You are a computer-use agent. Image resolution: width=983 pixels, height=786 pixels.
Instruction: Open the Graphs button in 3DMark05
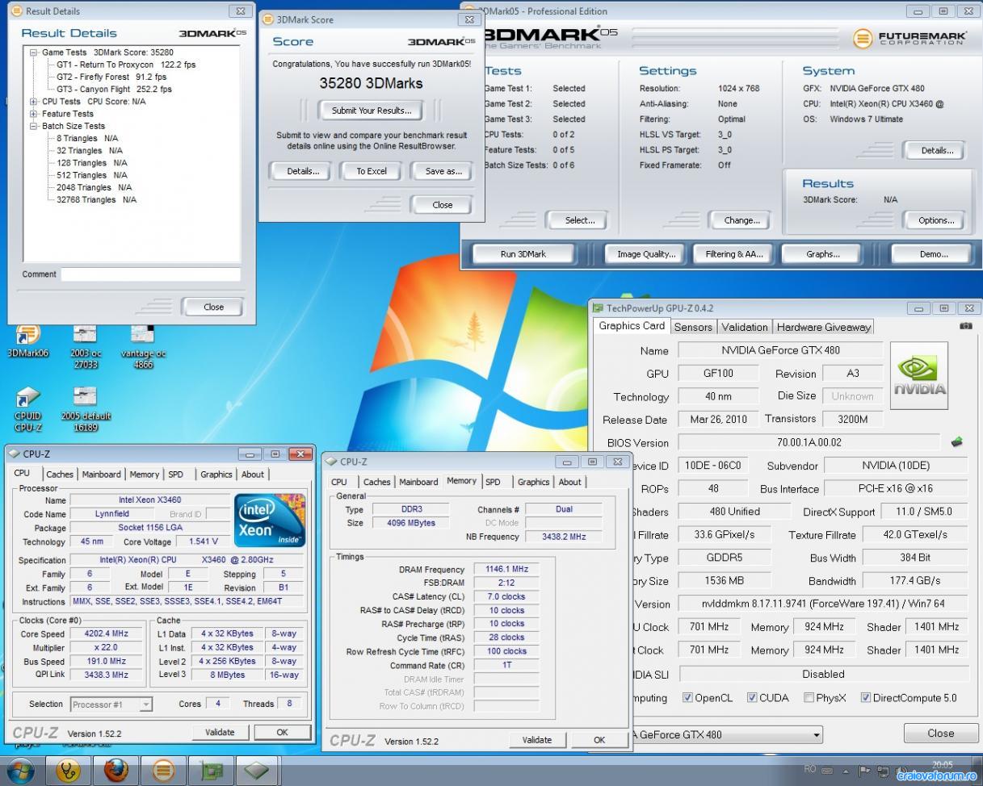coord(823,254)
